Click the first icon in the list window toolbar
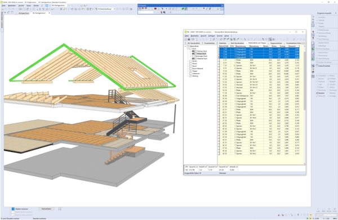 click(185, 39)
